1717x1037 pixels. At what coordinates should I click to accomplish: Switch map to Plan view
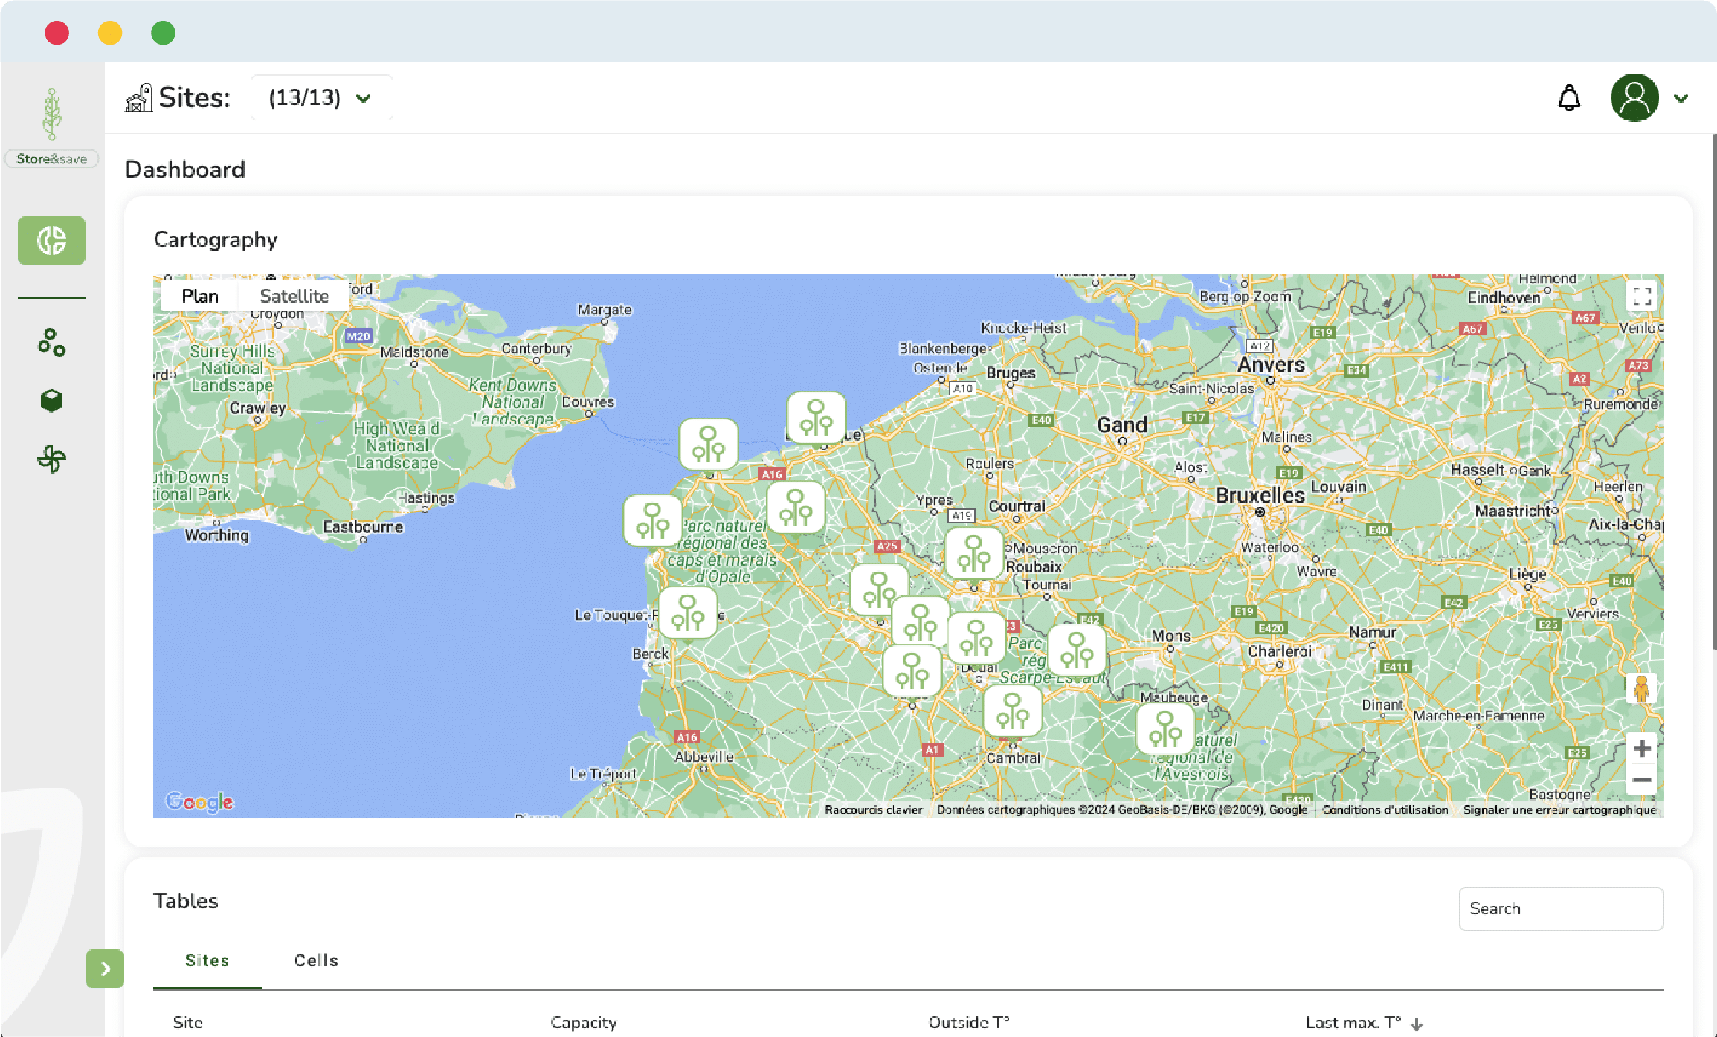(200, 296)
